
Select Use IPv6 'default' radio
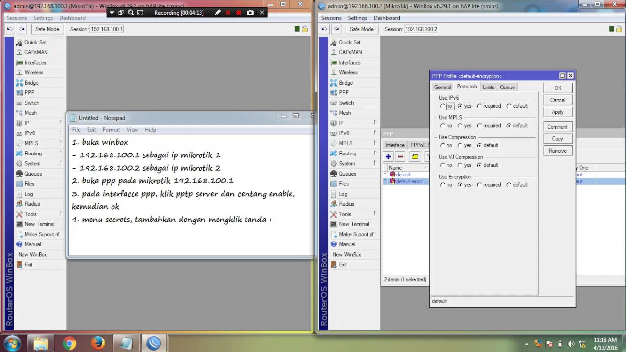point(509,106)
